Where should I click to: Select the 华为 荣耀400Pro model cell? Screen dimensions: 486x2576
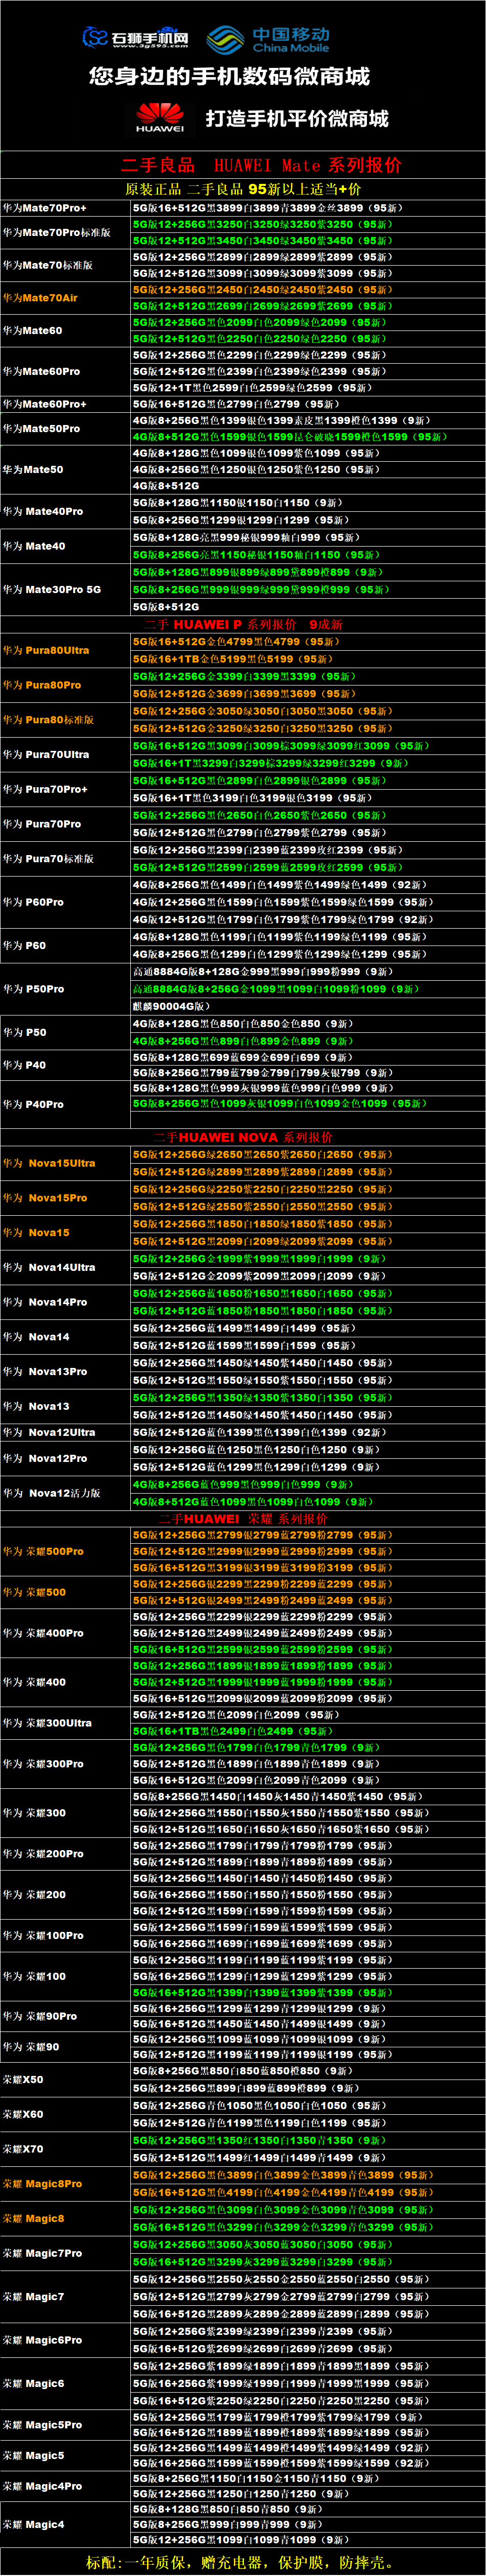(66, 1633)
